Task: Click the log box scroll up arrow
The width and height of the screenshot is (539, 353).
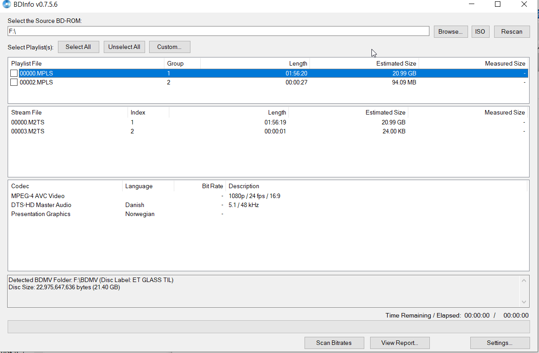Action: (524, 281)
